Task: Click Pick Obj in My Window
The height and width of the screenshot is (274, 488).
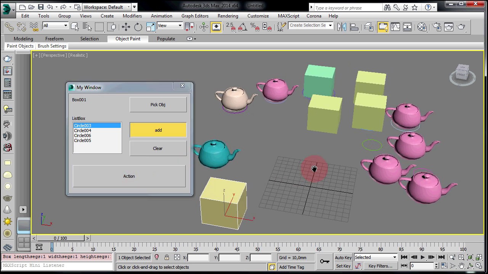Action: point(158,105)
